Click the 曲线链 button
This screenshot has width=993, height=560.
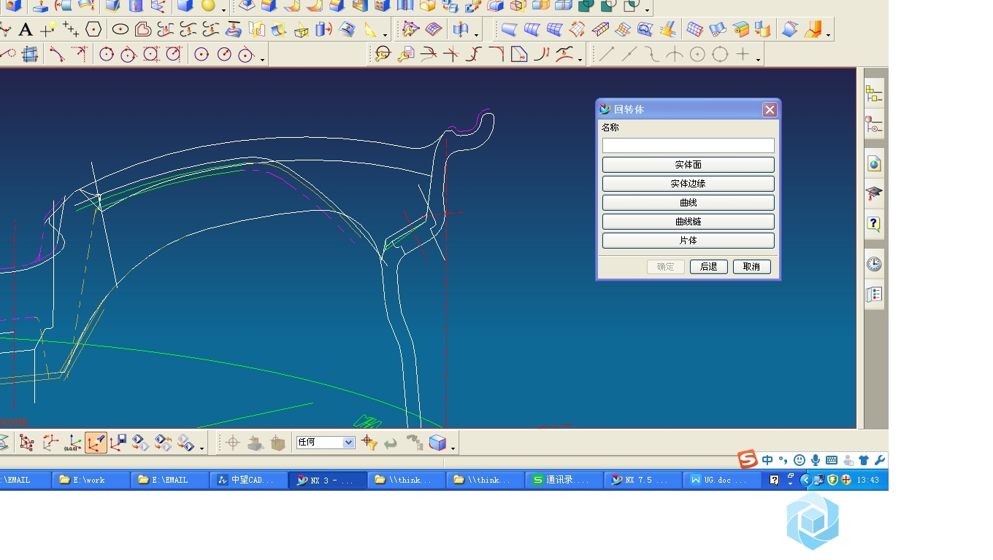(x=688, y=222)
